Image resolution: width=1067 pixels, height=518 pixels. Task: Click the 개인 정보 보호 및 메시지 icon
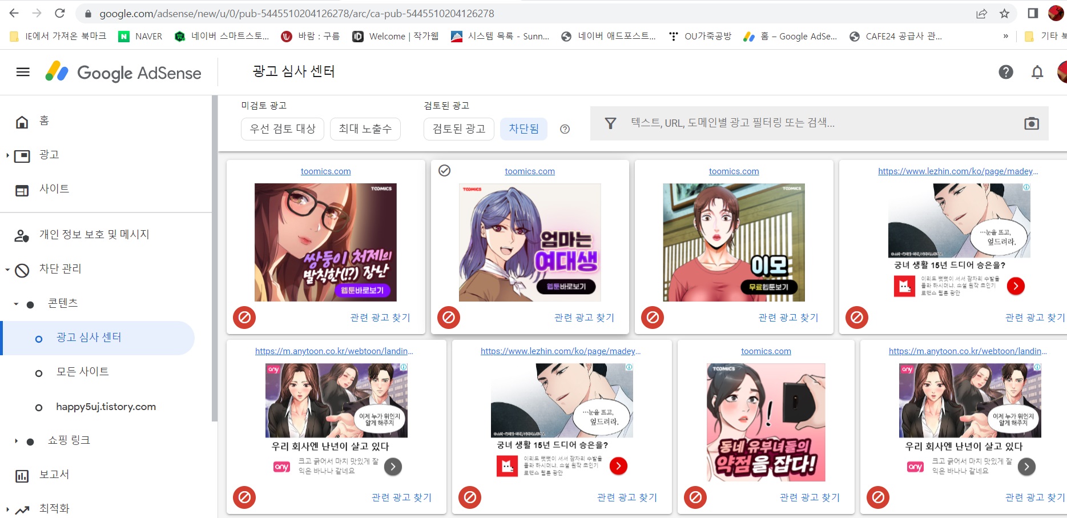(x=22, y=235)
